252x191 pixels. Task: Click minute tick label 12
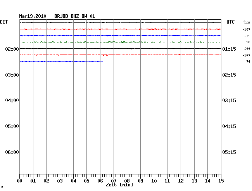pyautogui.click(x=181, y=181)
